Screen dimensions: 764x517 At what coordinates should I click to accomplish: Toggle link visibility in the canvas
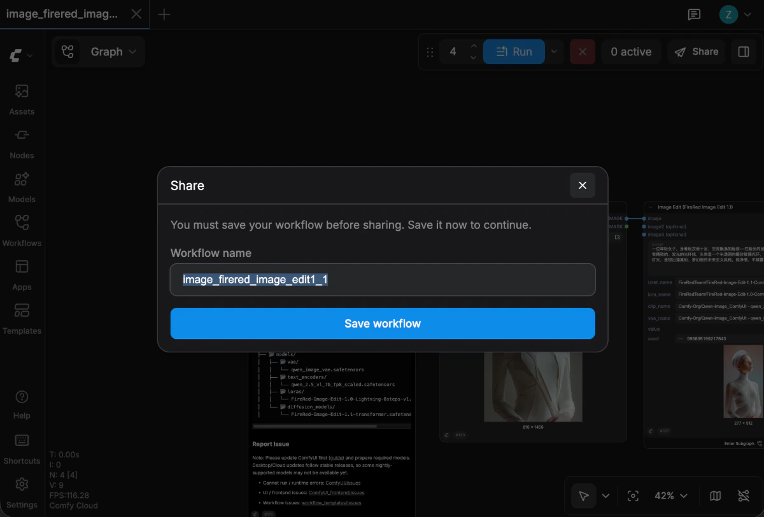pyautogui.click(x=743, y=495)
